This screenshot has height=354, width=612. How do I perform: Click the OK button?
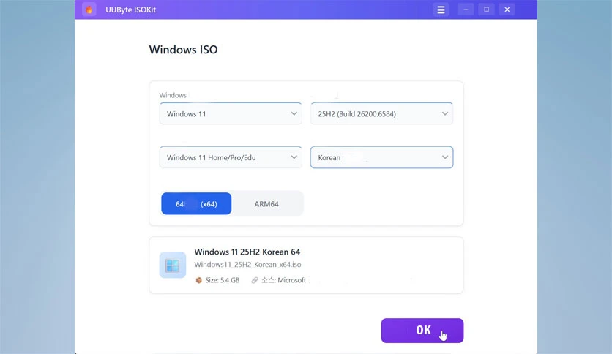click(x=422, y=331)
